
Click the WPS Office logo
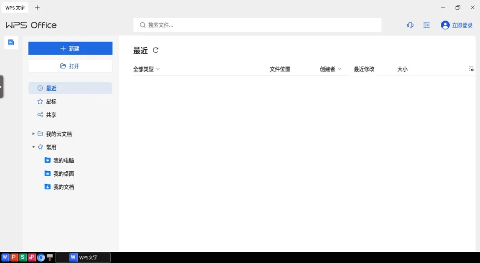pyautogui.click(x=31, y=25)
